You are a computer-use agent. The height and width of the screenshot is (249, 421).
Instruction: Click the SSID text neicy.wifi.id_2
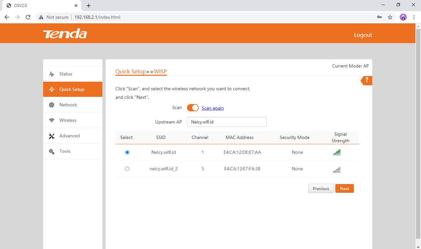(164, 169)
